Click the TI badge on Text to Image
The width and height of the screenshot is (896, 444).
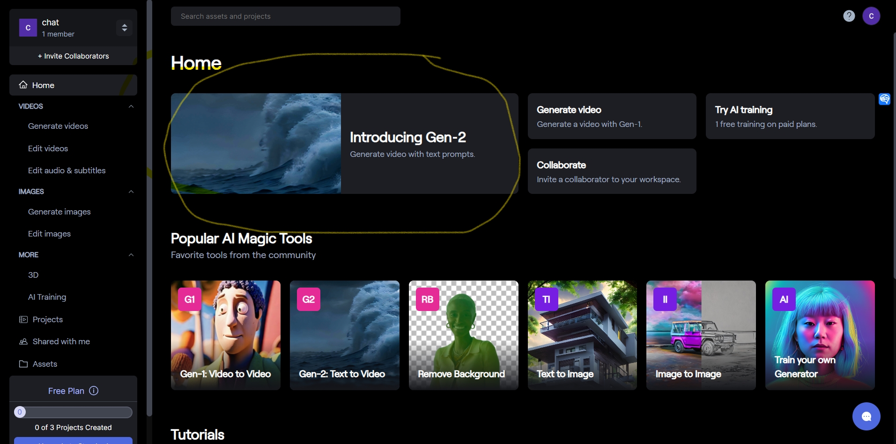pyautogui.click(x=547, y=299)
